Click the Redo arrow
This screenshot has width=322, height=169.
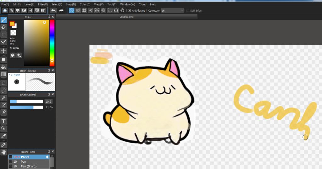(x=61, y=10)
